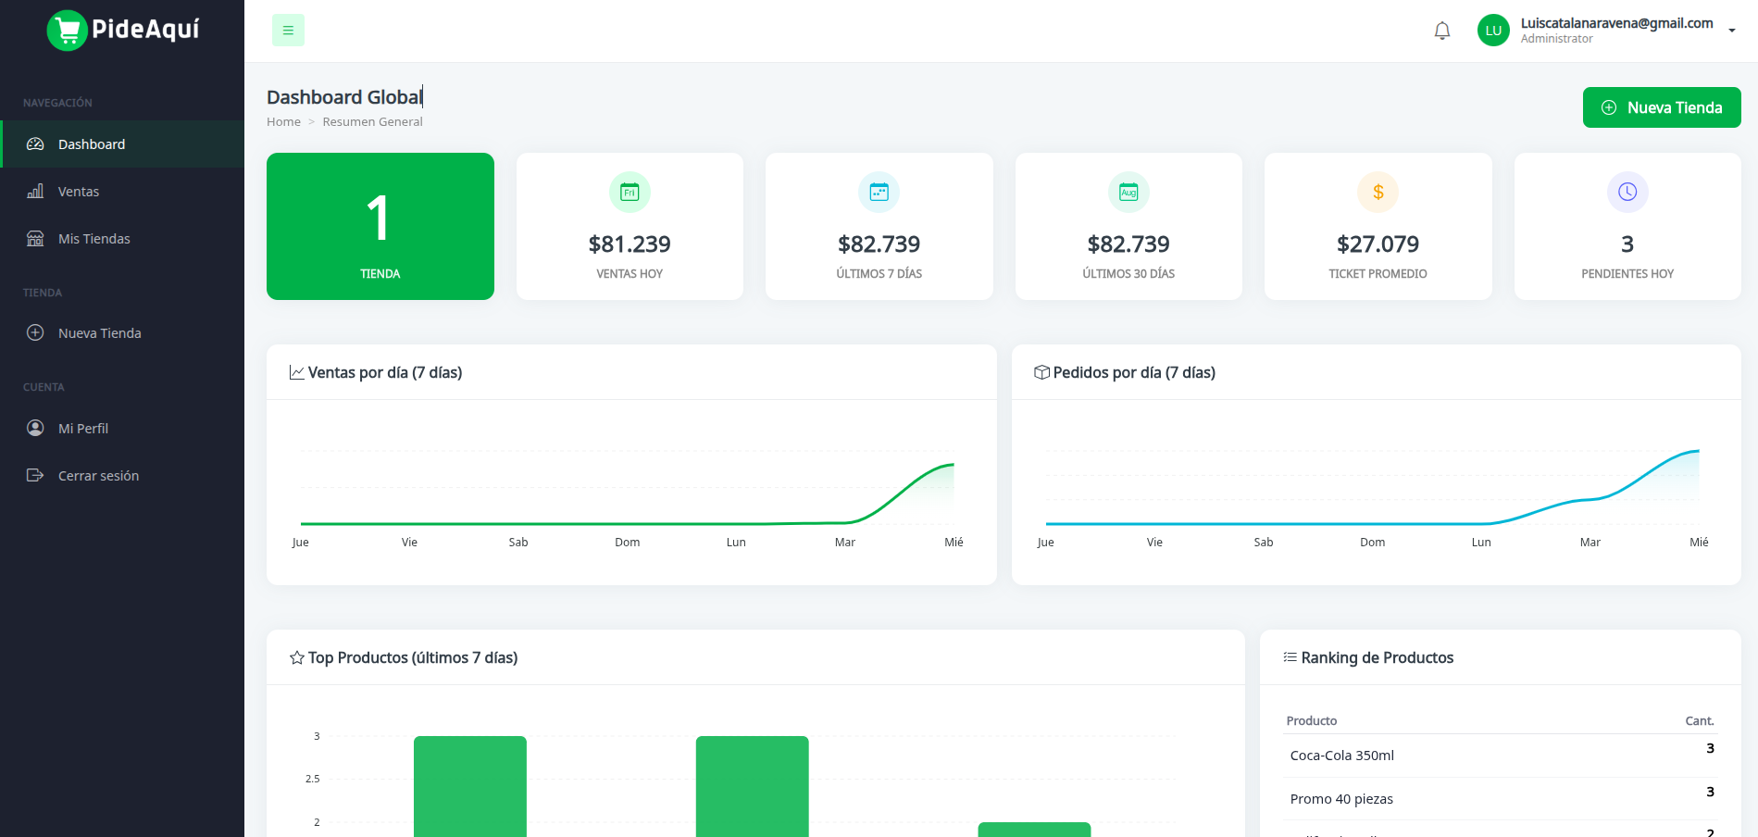This screenshot has height=837, width=1758.
Task: Click the Cerrar sesión logout icon
Action: 35,475
